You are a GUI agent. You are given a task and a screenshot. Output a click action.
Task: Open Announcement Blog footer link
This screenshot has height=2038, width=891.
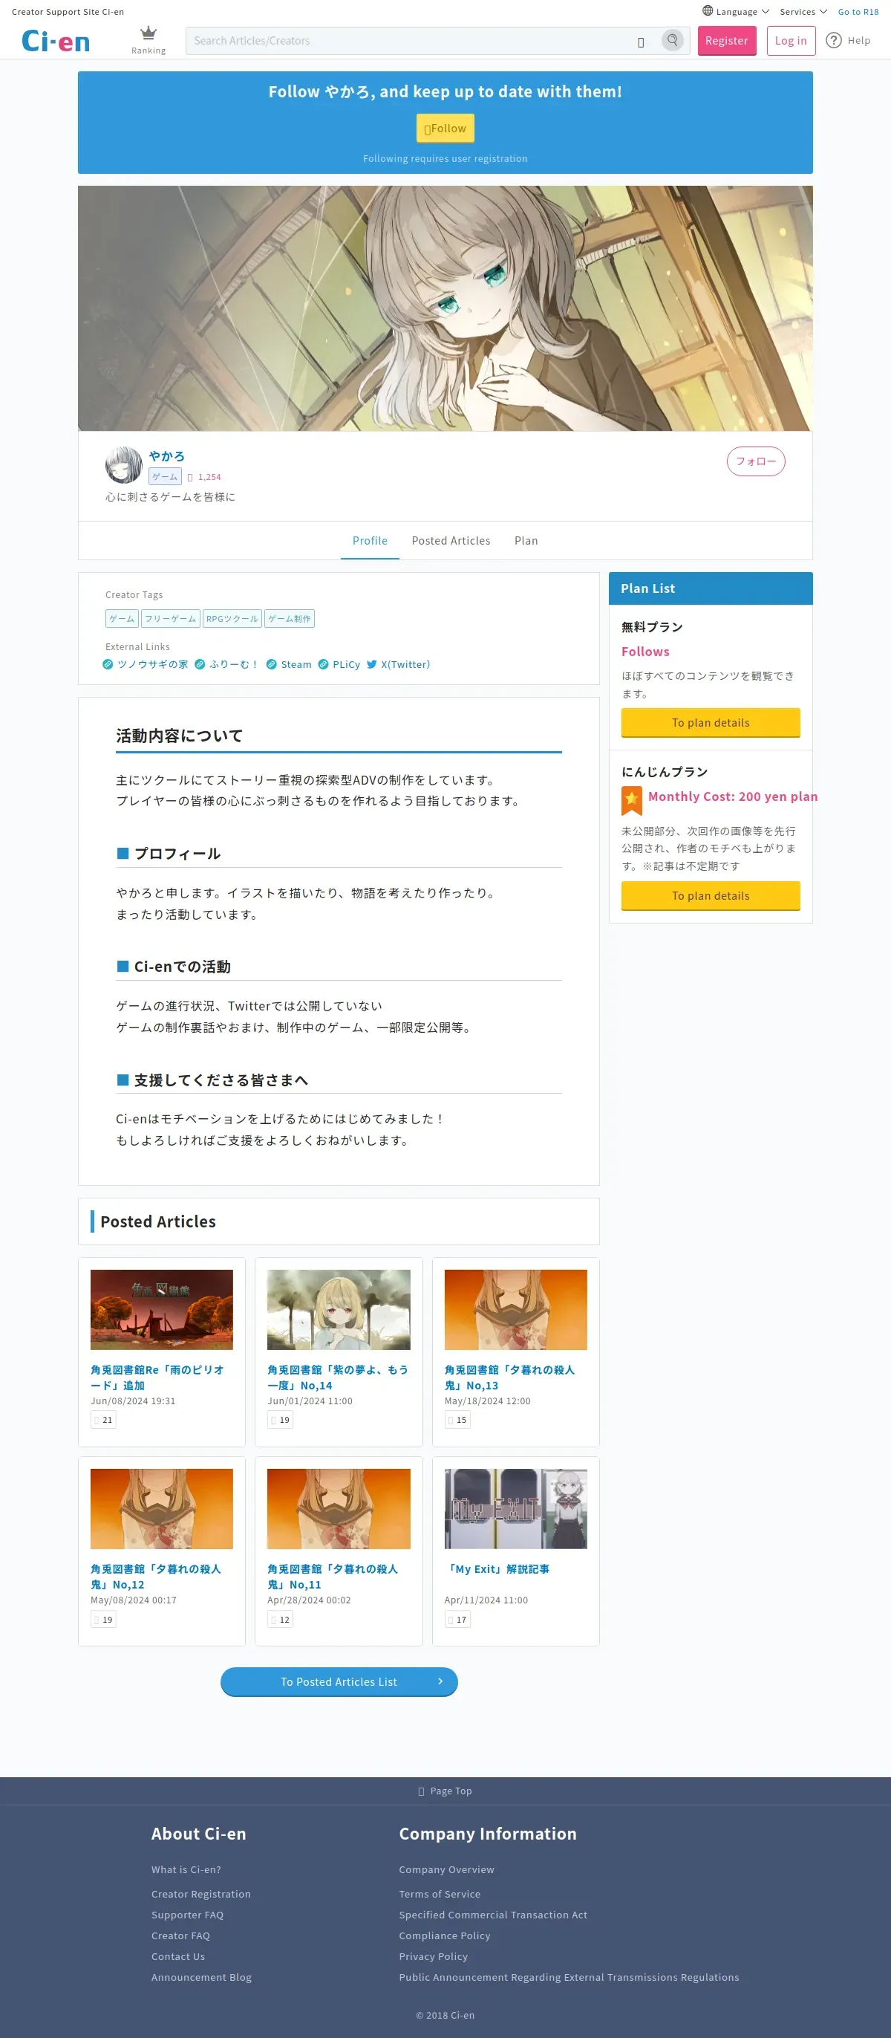[202, 1977]
